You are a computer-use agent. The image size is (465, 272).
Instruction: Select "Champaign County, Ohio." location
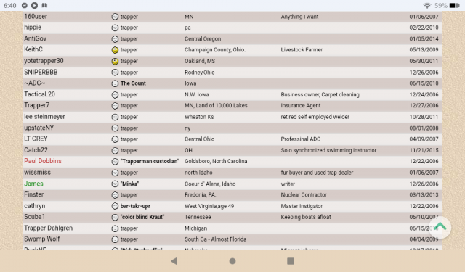click(x=215, y=50)
